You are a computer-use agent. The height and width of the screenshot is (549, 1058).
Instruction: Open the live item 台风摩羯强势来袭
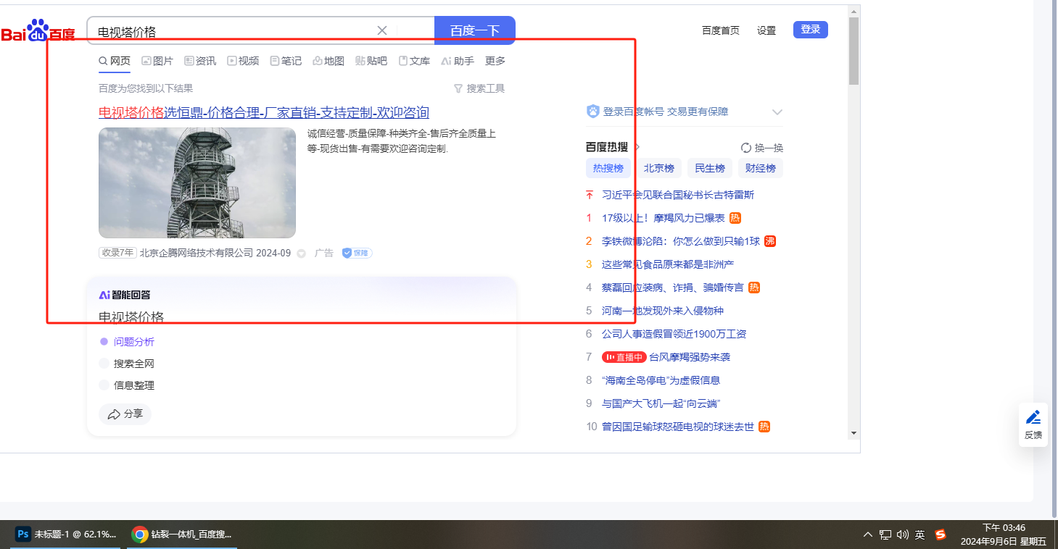coord(690,357)
